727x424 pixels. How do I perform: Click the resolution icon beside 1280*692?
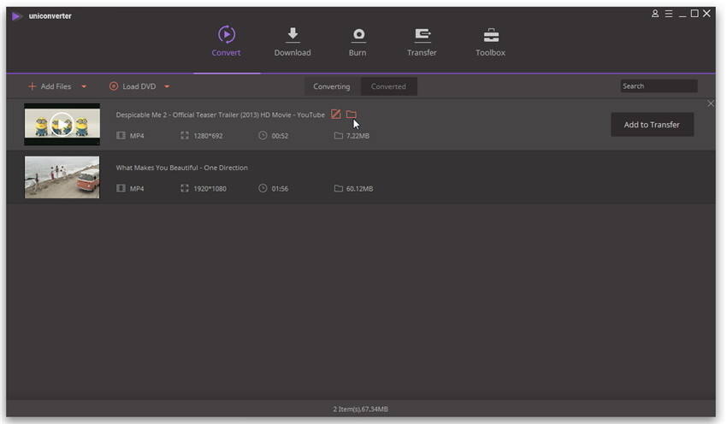click(x=185, y=135)
